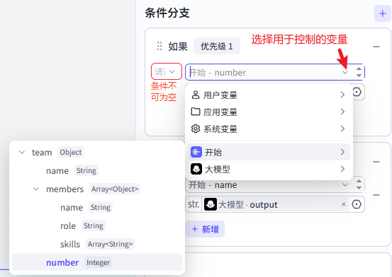Click the 条件分支 panel title
The width and height of the screenshot is (392, 277).
tap(167, 13)
